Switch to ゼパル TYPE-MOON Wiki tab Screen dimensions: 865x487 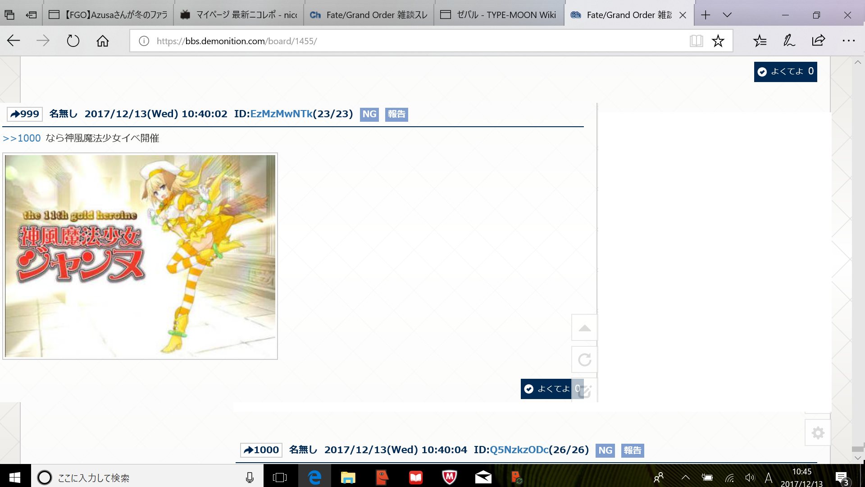point(499,15)
